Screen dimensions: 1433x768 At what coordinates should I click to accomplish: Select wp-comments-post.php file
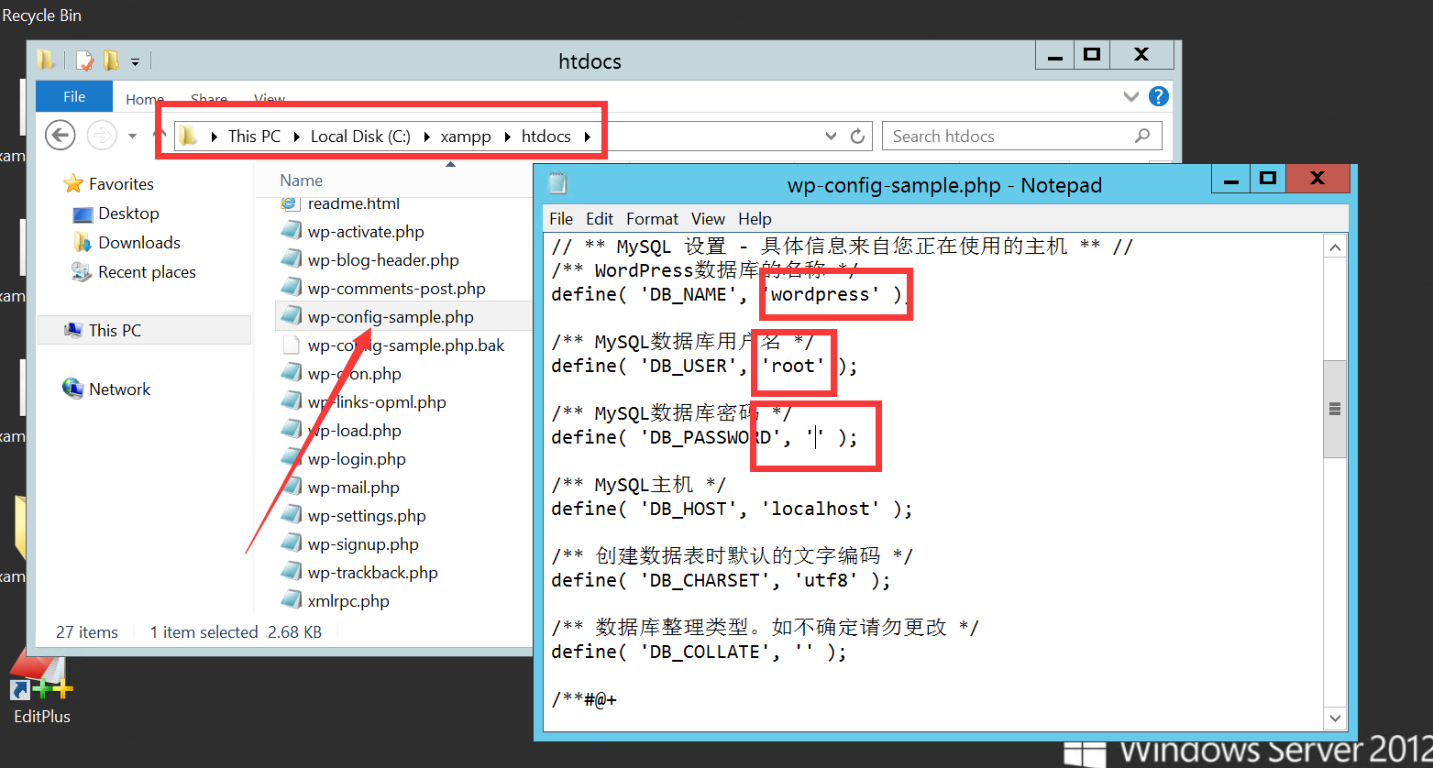pos(397,289)
